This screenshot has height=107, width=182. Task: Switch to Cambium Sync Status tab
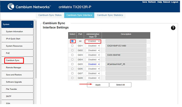point(50,15)
